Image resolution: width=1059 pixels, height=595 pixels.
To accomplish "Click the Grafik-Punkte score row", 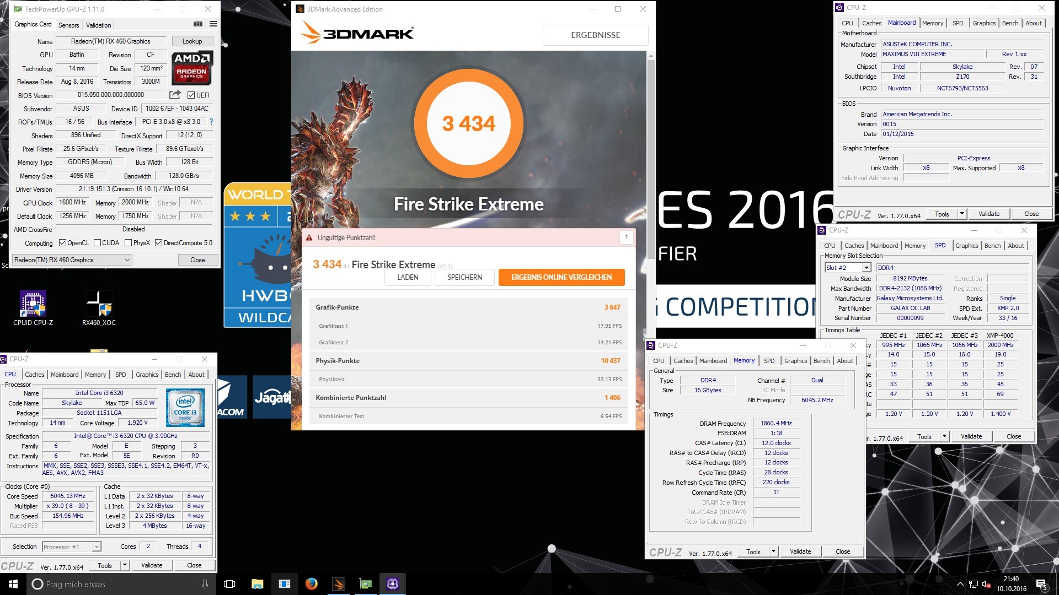I will tap(468, 307).
